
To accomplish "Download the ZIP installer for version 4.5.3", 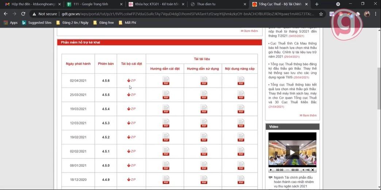I will (131, 123).
